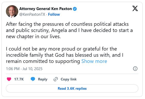Expand the tweet with Show more

(x=94, y=61)
